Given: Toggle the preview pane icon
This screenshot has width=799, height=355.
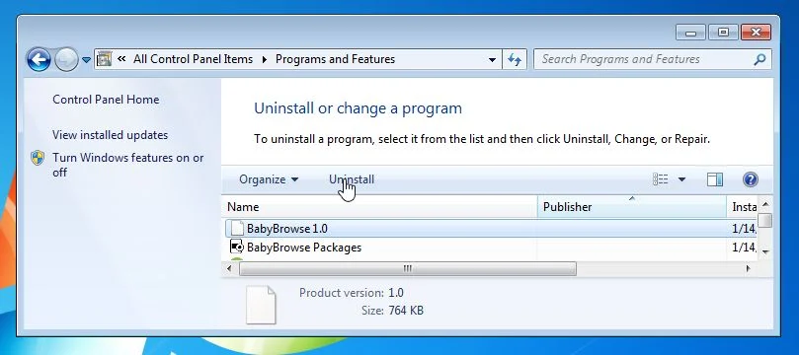Looking at the screenshot, I should (x=714, y=179).
